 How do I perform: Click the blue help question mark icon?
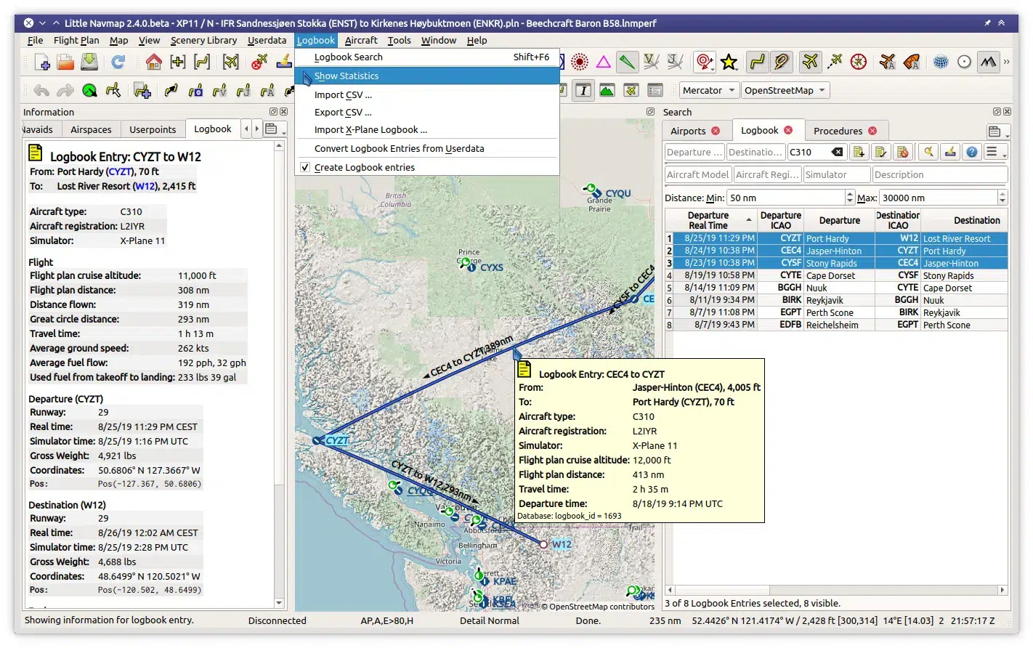(x=971, y=152)
